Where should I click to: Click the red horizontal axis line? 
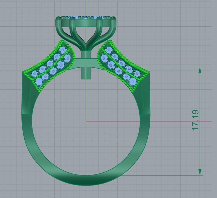(x=149, y=121)
